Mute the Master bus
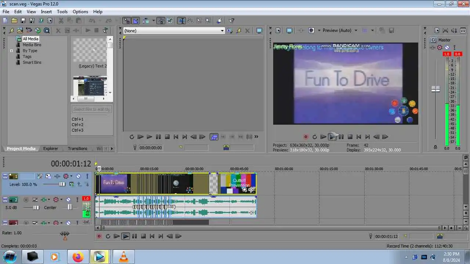This screenshot has width=470, height=264. (x=447, y=47)
